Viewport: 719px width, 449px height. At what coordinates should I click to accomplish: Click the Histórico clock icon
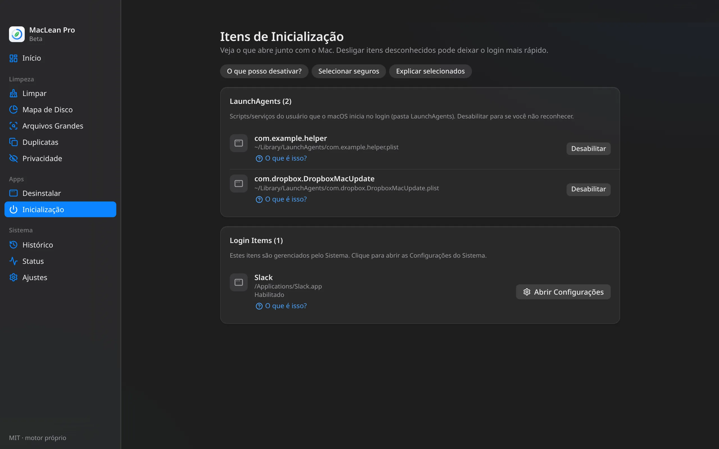13,245
